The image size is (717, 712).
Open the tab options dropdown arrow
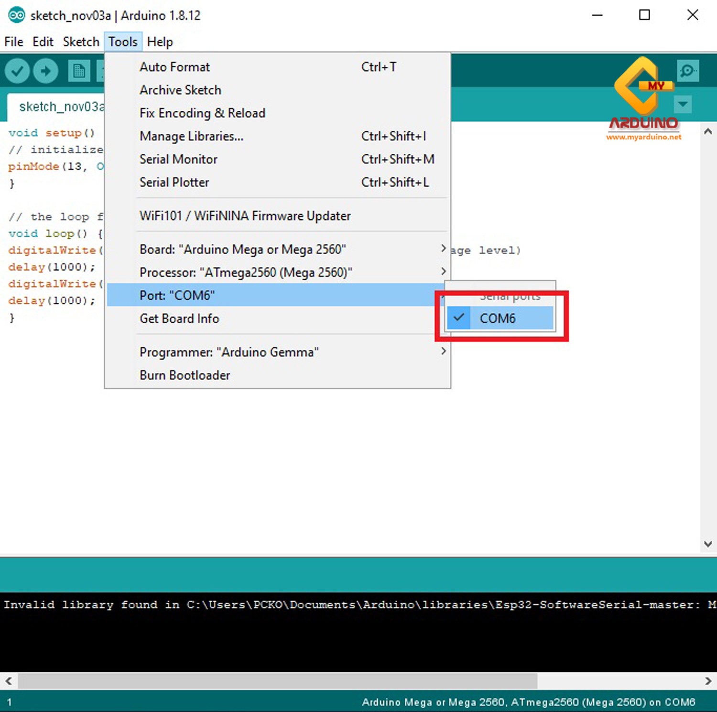click(683, 105)
